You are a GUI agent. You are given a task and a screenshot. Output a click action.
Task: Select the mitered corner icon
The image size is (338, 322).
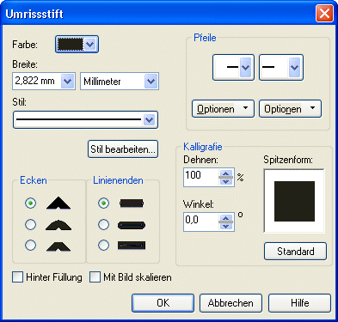click(58, 203)
